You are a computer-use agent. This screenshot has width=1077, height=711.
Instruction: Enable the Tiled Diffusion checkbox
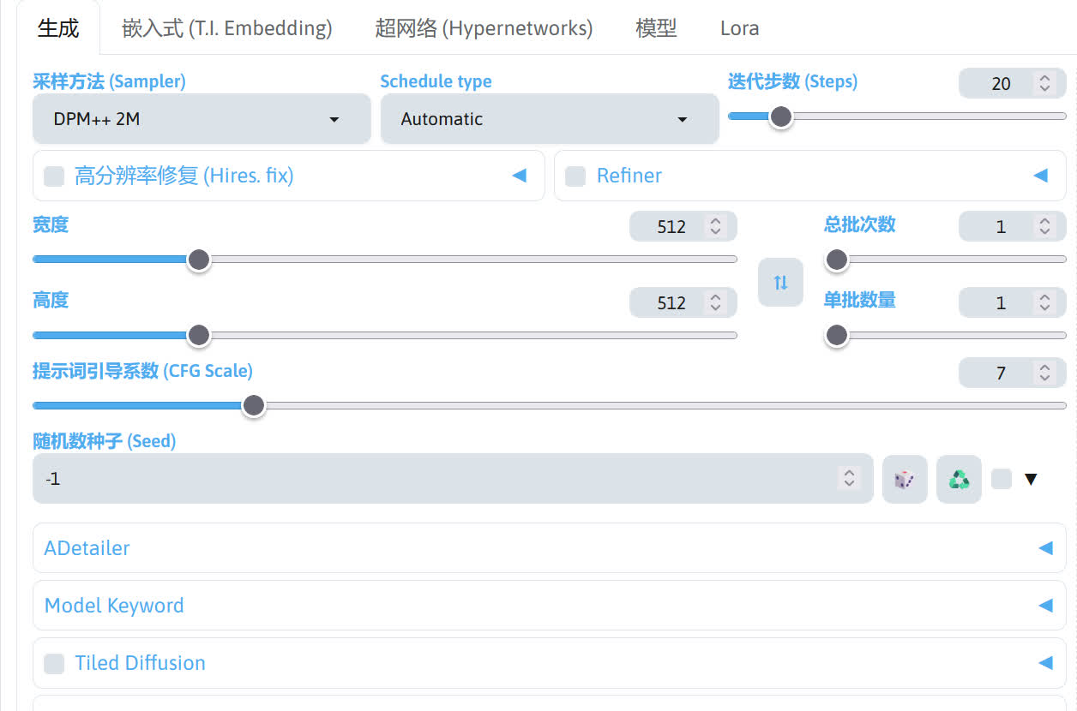click(x=54, y=663)
